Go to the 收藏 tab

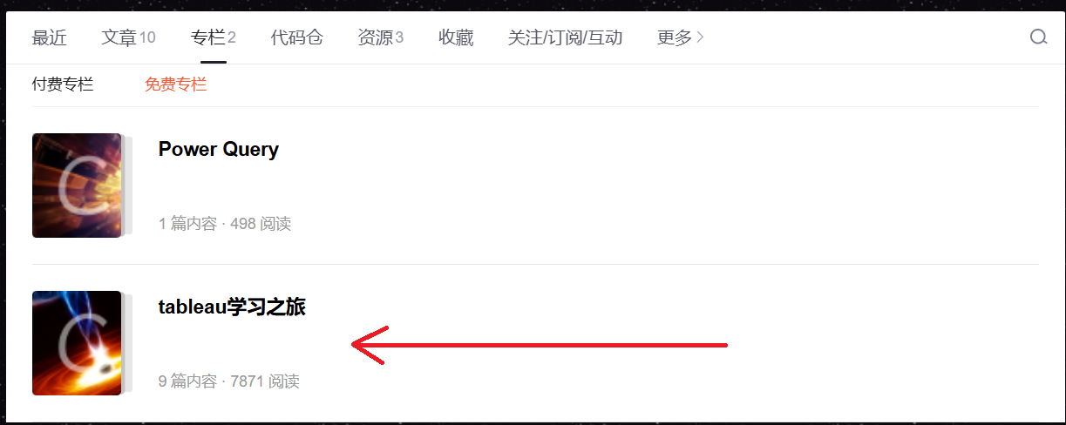click(x=456, y=37)
